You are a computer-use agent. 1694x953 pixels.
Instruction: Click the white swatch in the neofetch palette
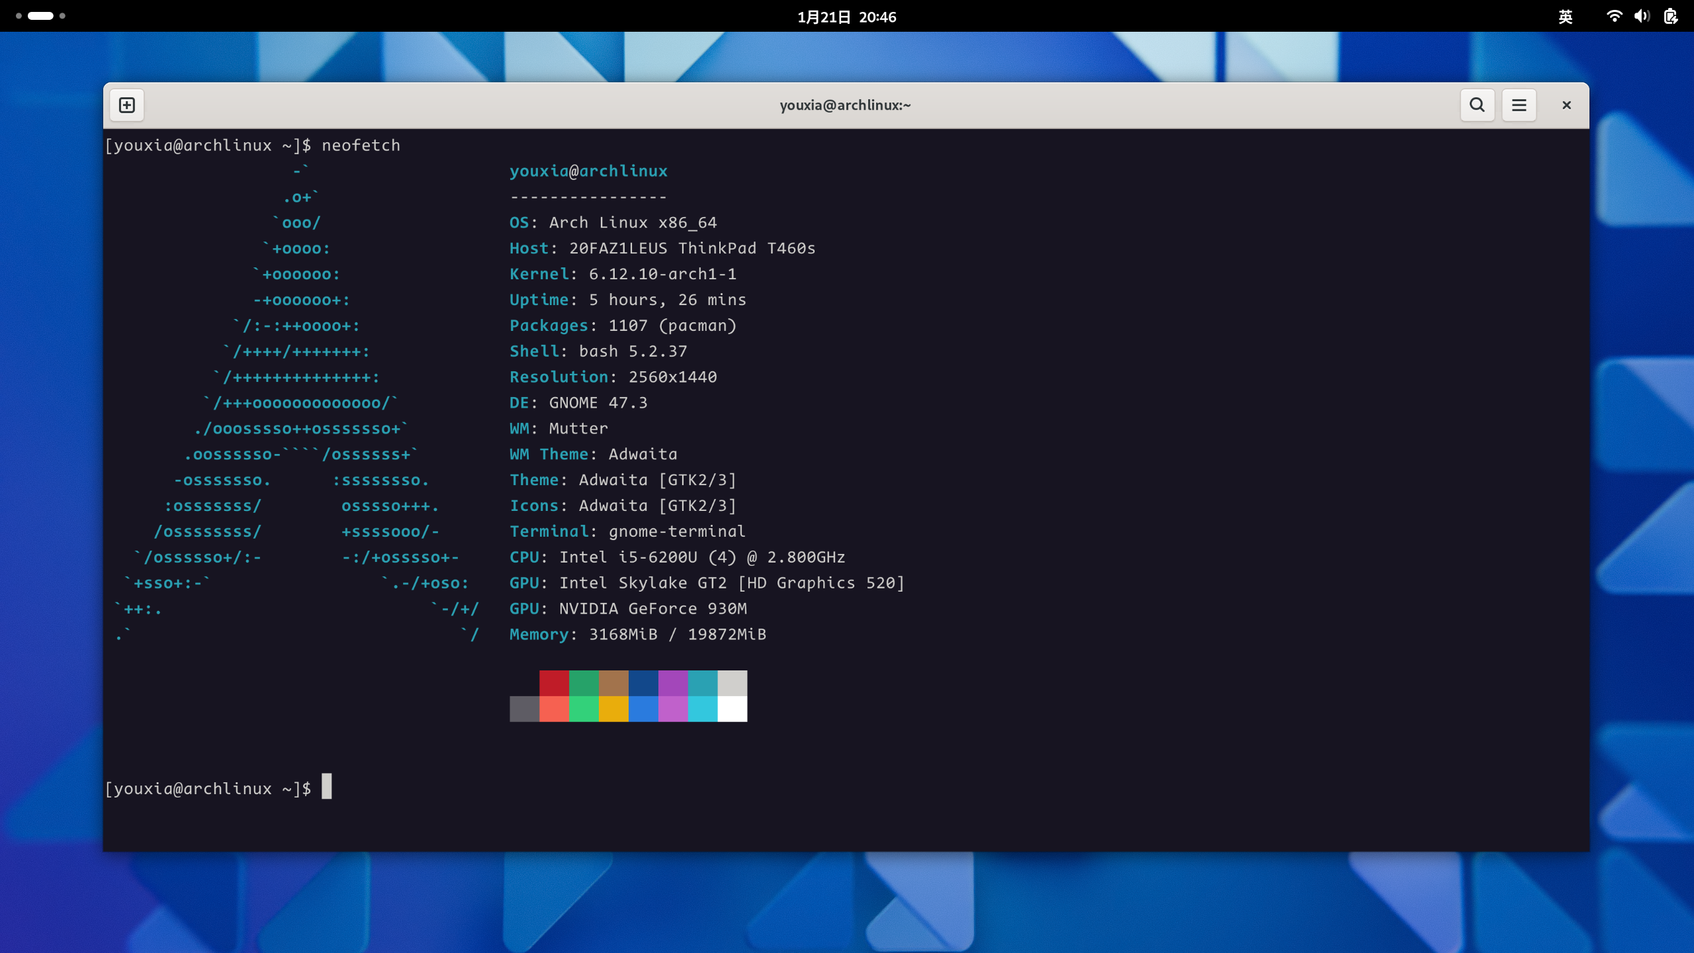[733, 708]
